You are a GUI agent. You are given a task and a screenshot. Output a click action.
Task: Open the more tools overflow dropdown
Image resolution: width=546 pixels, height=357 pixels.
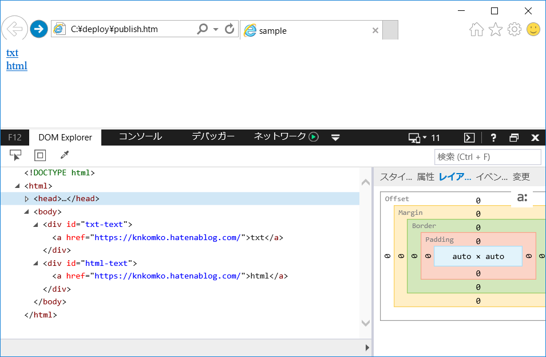pyautogui.click(x=335, y=138)
